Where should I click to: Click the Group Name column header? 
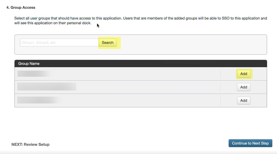29,64
